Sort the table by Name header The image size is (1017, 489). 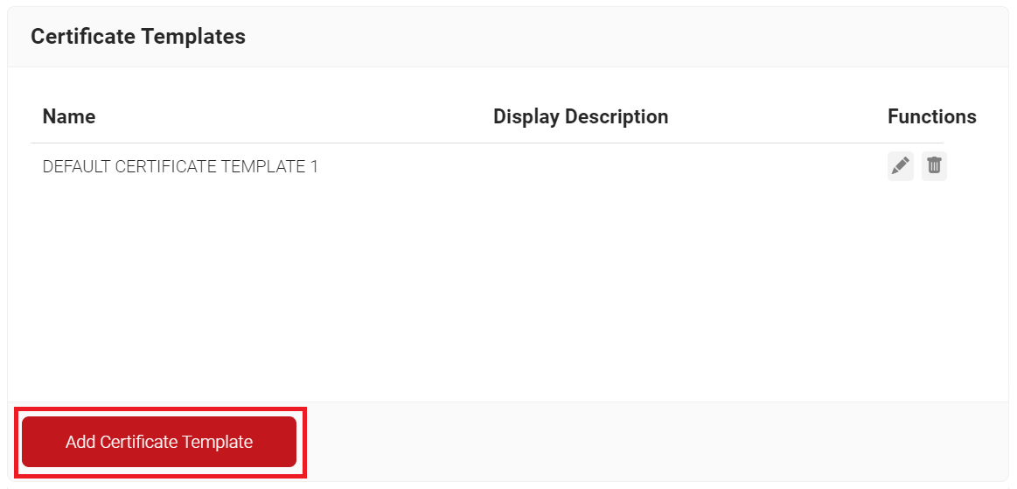click(69, 116)
